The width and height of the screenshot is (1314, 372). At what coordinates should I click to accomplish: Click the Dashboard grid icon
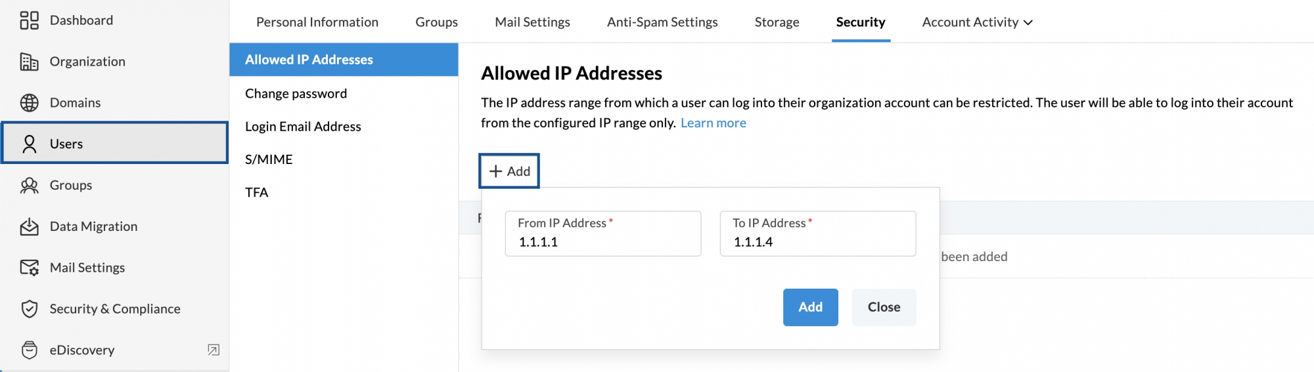click(x=29, y=20)
